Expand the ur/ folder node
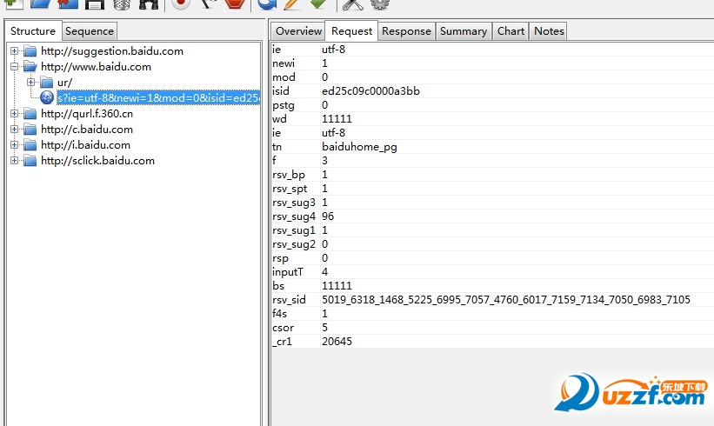The height and width of the screenshot is (426, 714). pyautogui.click(x=30, y=83)
